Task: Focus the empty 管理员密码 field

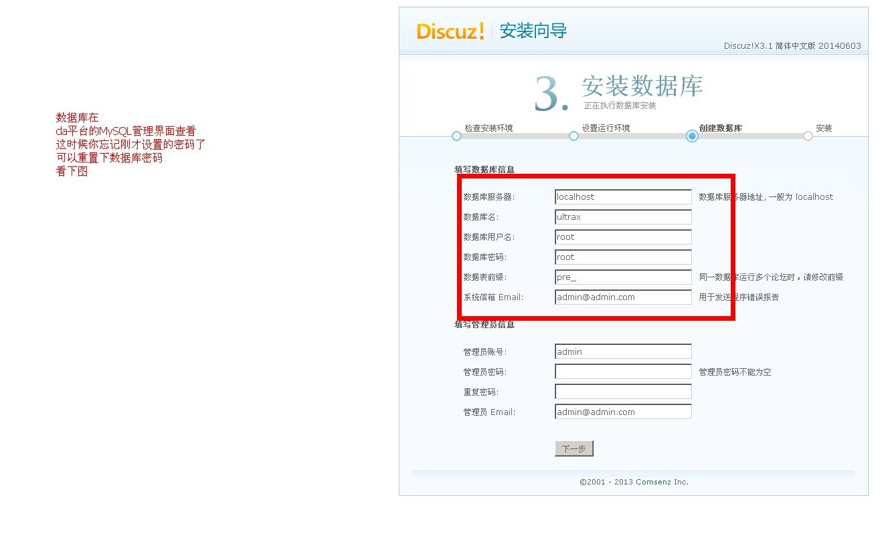Action: 623,372
